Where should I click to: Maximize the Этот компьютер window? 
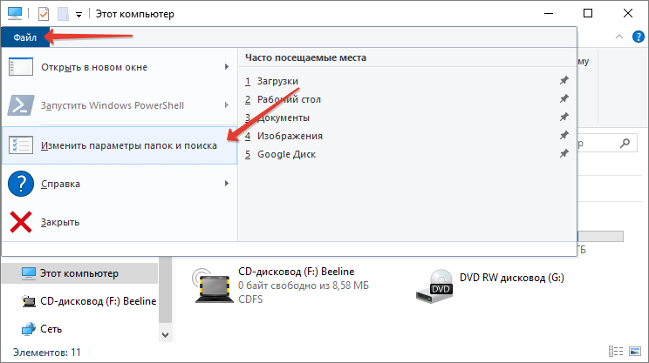click(x=588, y=13)
